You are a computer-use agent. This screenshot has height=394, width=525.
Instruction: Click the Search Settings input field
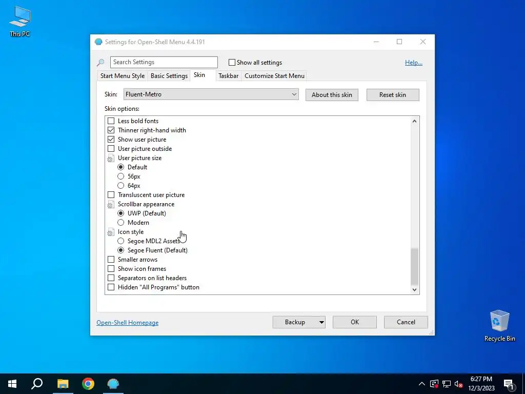point(164,62)
